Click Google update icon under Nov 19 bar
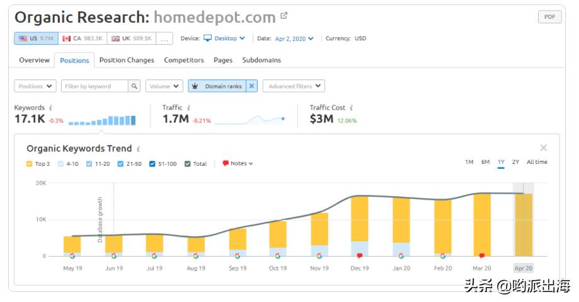Viewport: 579px width, 302px height. [319, 256]
